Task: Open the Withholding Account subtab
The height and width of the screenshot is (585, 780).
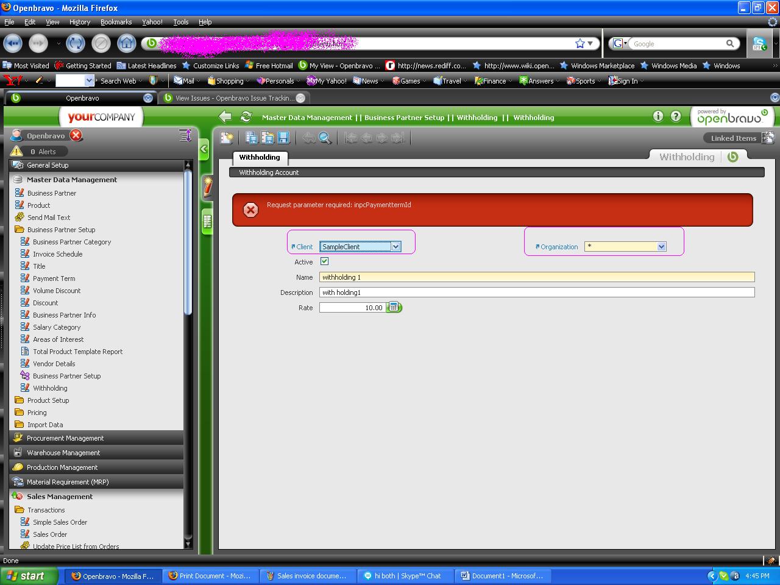Action: coord(269,172)
